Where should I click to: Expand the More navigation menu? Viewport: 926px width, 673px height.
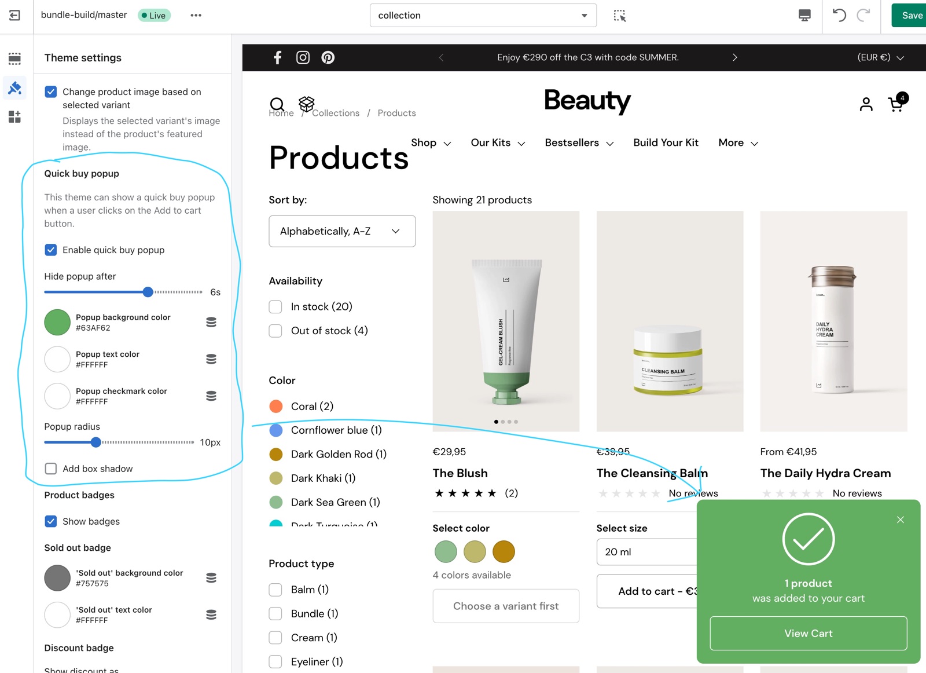coord(738,142)
